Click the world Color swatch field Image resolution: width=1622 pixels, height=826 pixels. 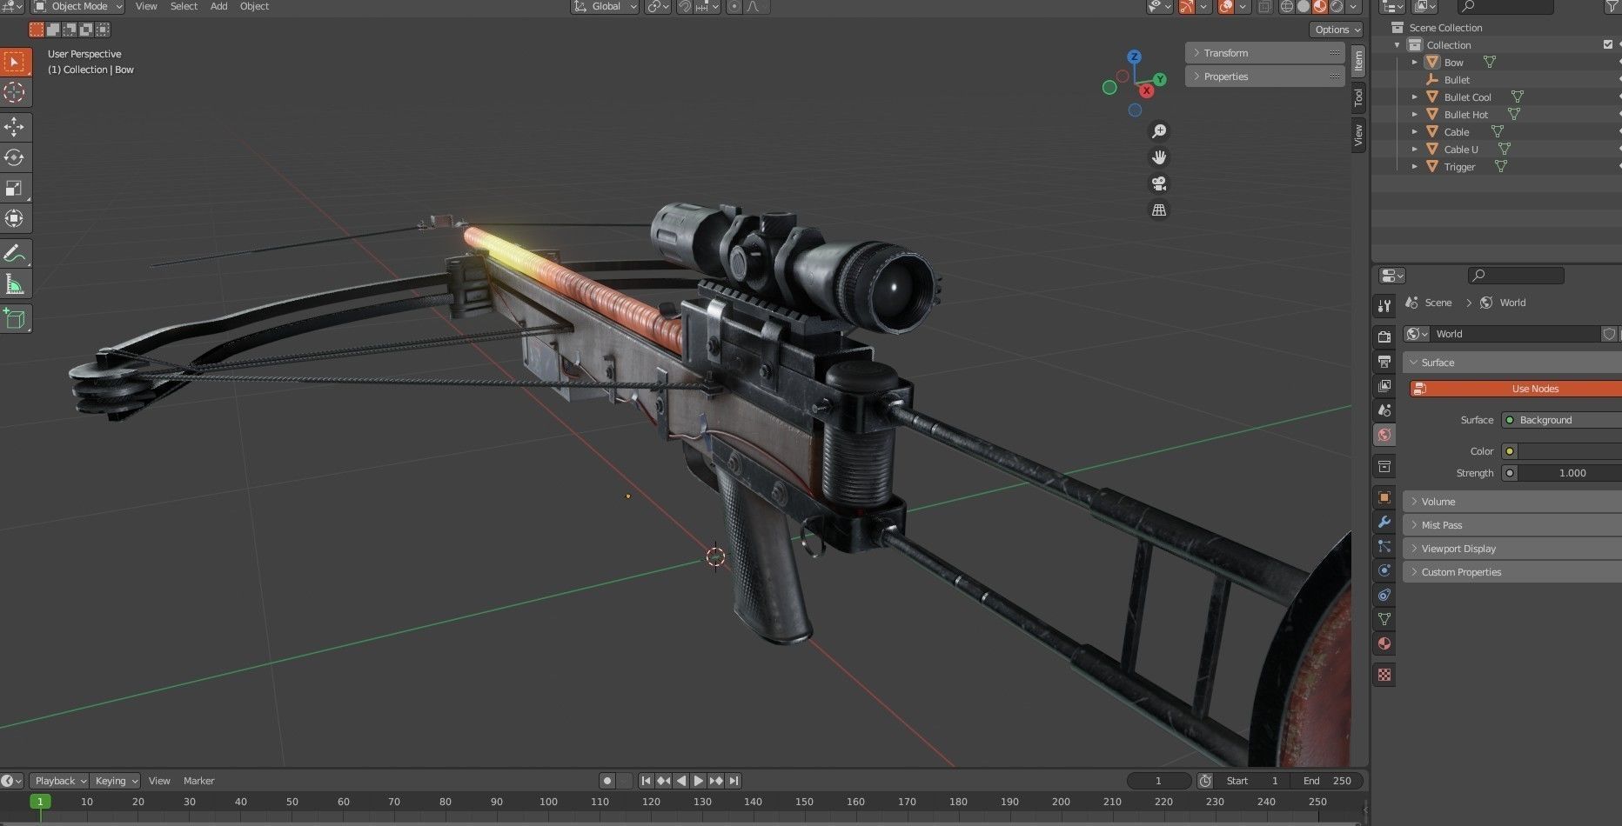pos(1571,451)
